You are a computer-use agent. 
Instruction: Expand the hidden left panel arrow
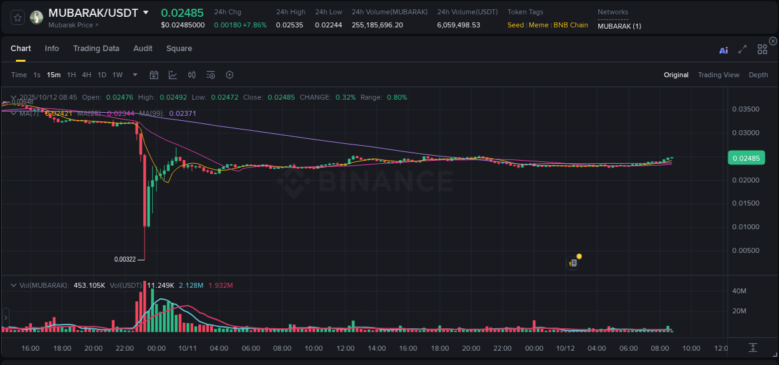5,318
